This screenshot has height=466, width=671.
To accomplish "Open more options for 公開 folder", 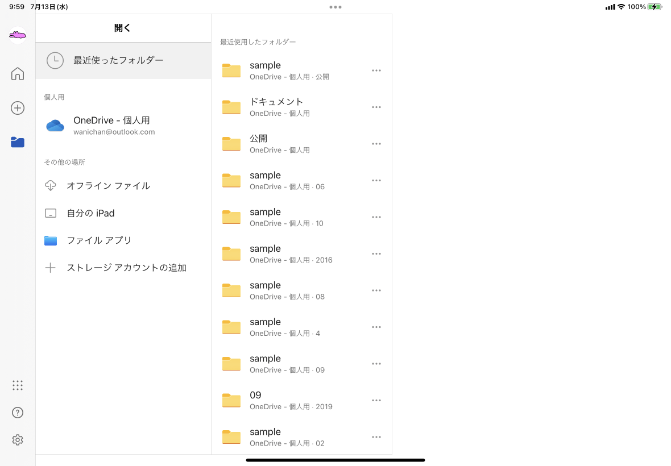I will (376, 144).
